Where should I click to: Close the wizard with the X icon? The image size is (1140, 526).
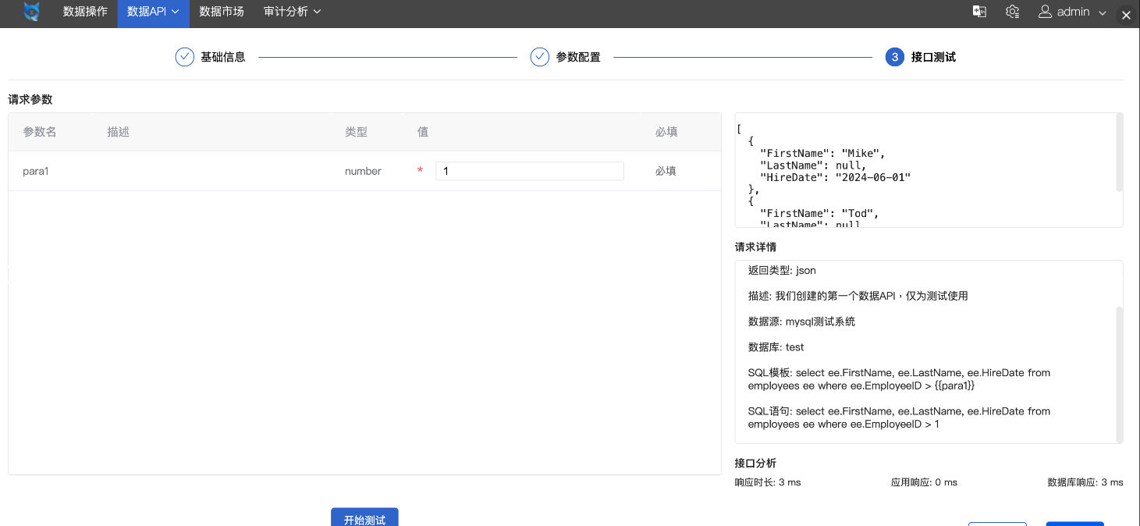tap(1125, 15)
